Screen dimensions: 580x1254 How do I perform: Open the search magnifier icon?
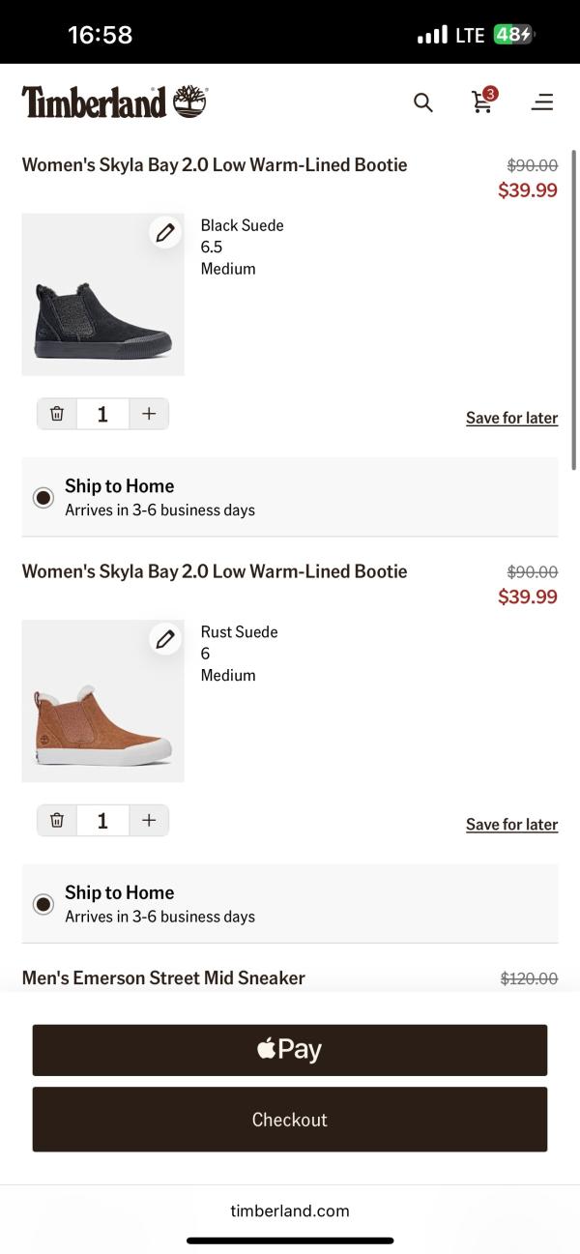coord(423,102)
